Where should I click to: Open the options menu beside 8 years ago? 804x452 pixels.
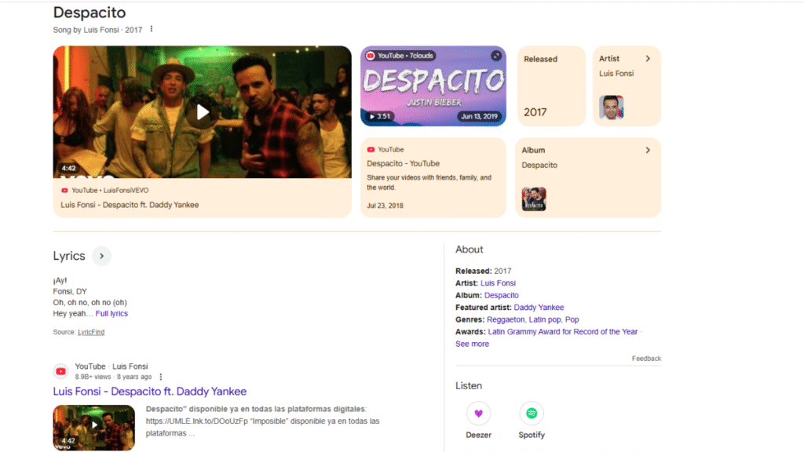point(161,377)
